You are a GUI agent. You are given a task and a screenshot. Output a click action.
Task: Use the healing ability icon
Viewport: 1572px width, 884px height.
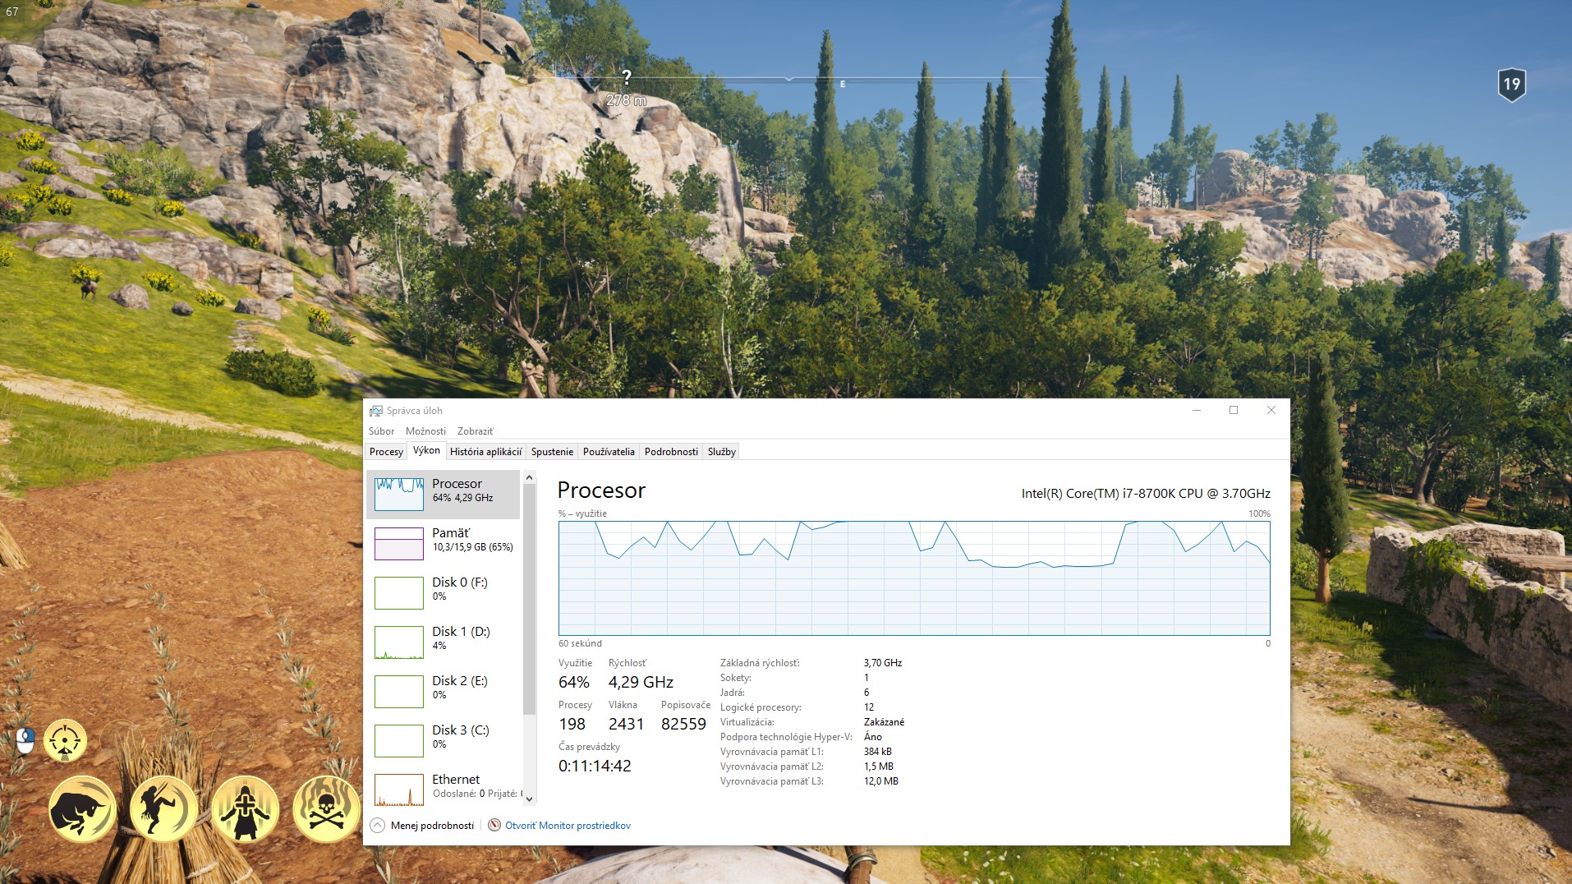click(245, 808)
